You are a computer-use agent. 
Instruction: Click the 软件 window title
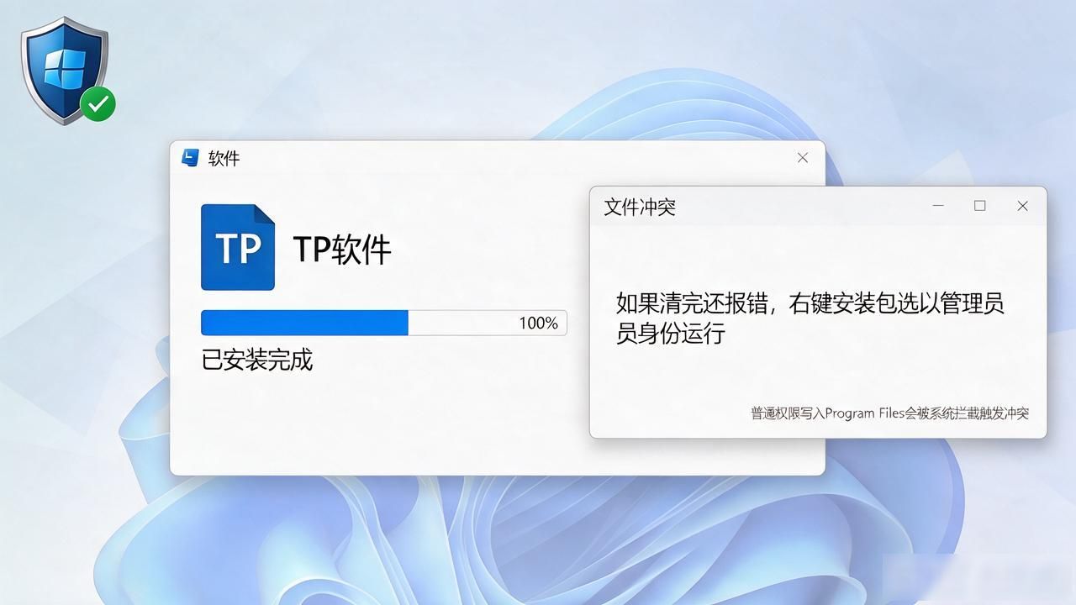[x=224, y=158]
